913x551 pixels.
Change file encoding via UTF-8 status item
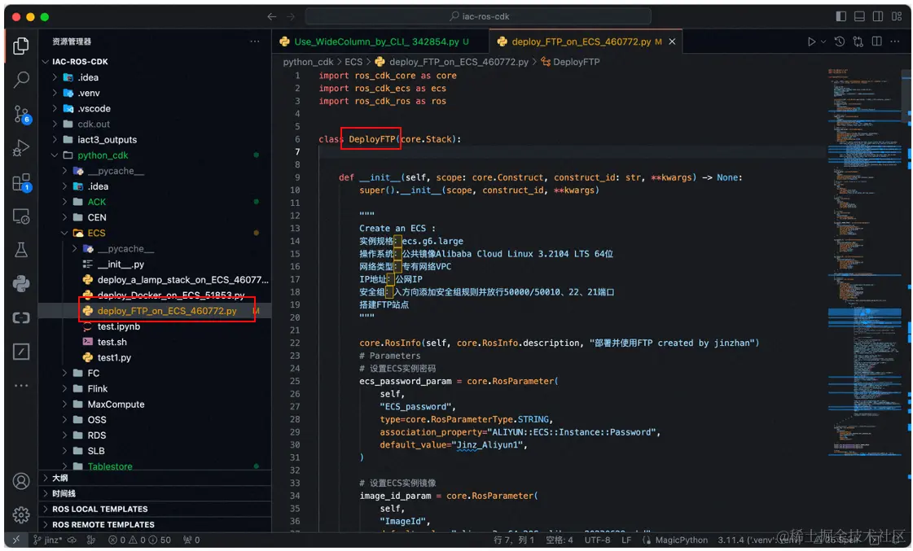pos(598,540)
